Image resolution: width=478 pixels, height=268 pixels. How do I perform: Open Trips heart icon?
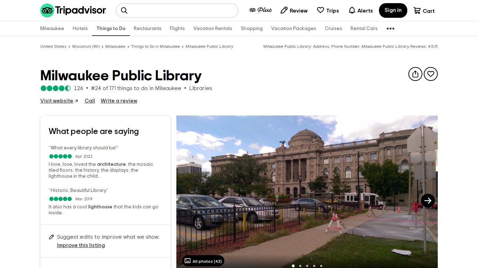click(x=321, y=10)
